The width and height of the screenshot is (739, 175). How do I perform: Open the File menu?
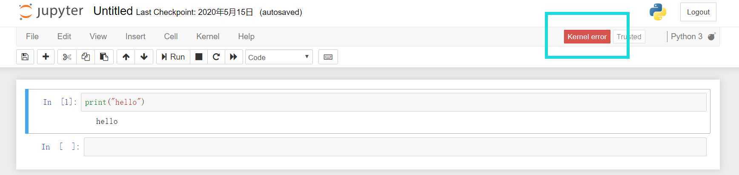click(x=32, y=37)
